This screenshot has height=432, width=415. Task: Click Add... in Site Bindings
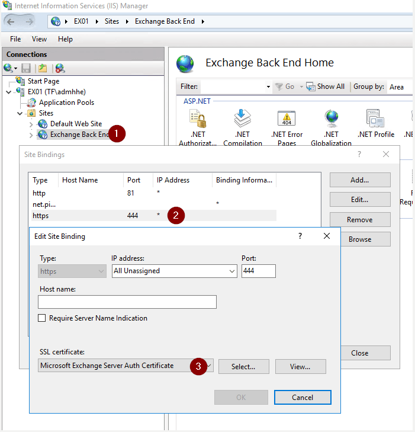click(360, 180)
